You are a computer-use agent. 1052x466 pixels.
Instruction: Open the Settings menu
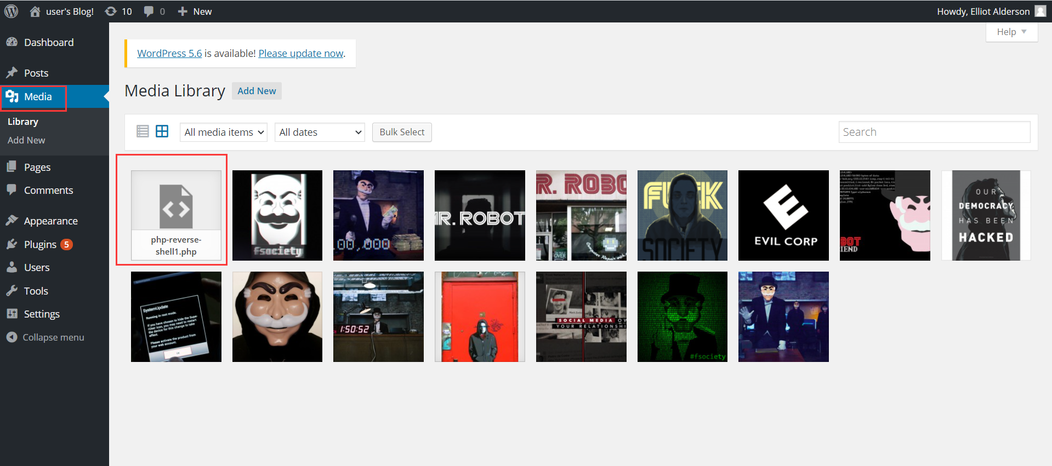(x=42, y=314)
